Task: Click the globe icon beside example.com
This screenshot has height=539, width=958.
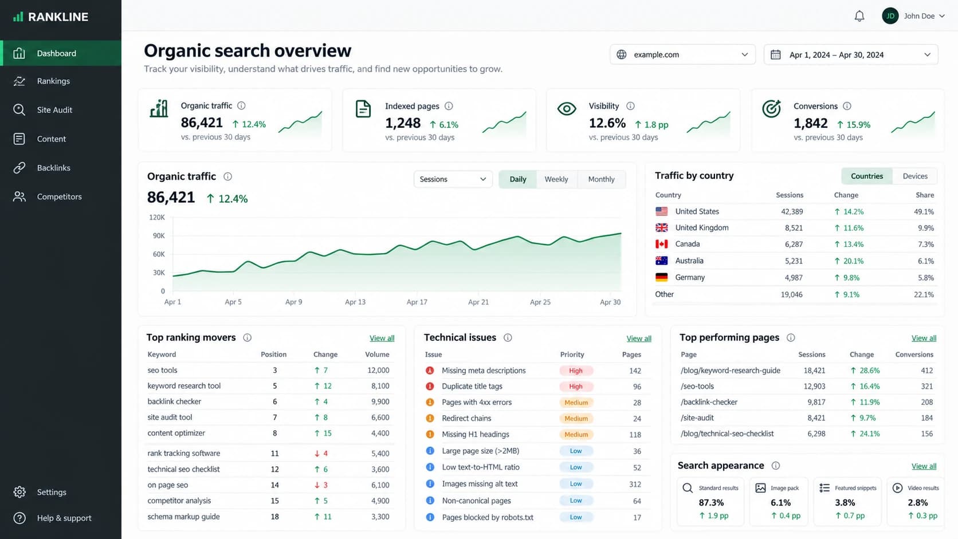Action: pyautogui.click(x=622, y=54)
